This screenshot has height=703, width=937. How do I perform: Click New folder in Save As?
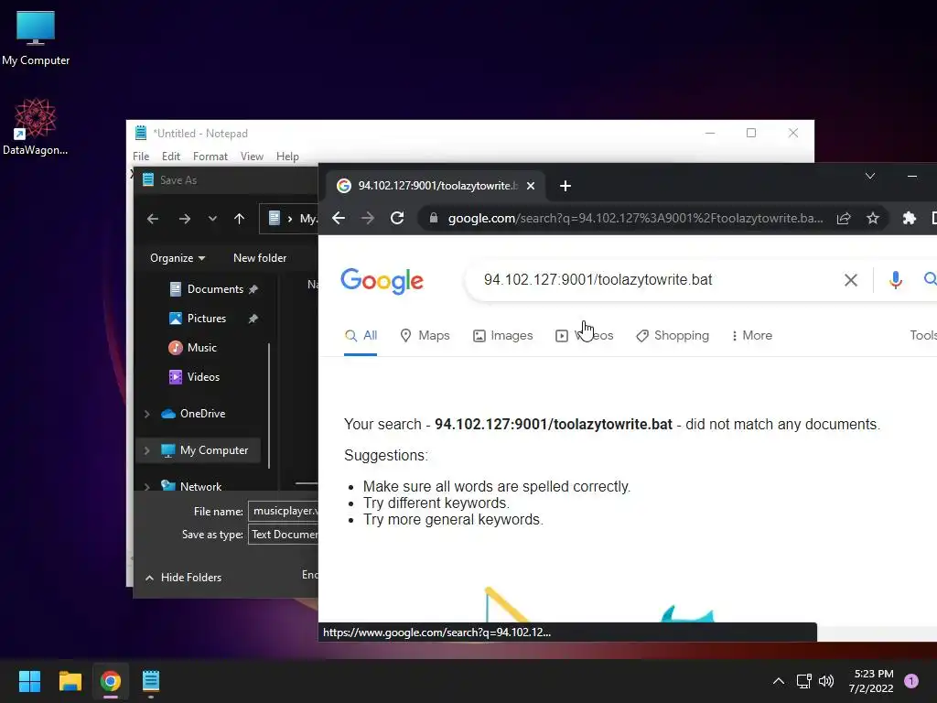(260, 258)
